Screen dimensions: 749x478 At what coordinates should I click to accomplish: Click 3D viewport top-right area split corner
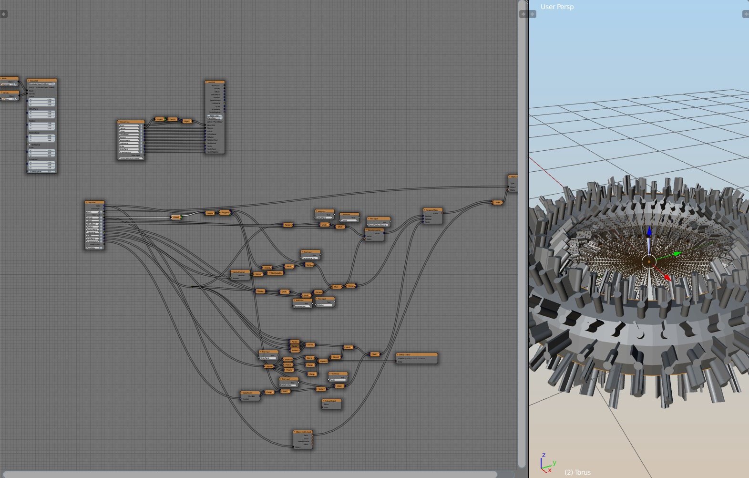click(x=746, y=14)
